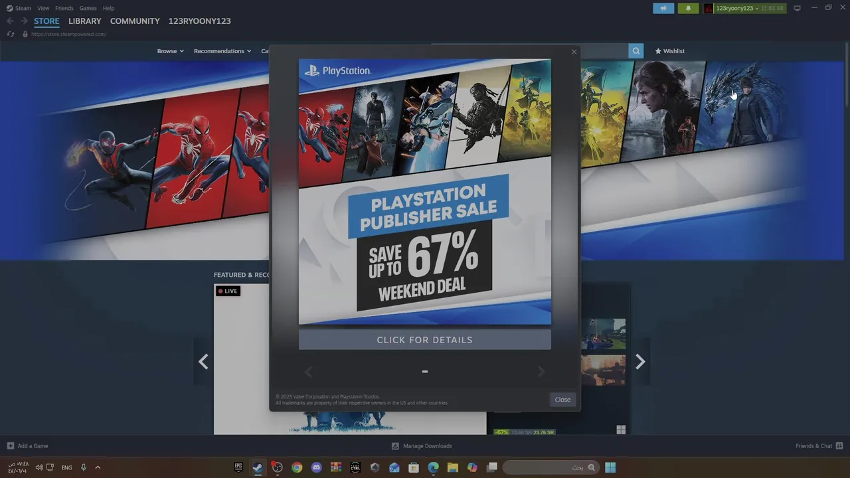
Task: Open Google Chrome from taskbar
Action: 297,467
